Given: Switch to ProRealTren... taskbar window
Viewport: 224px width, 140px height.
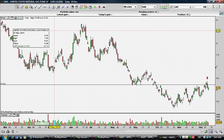Looking at the screenshot, I should (x=103, y=137).
